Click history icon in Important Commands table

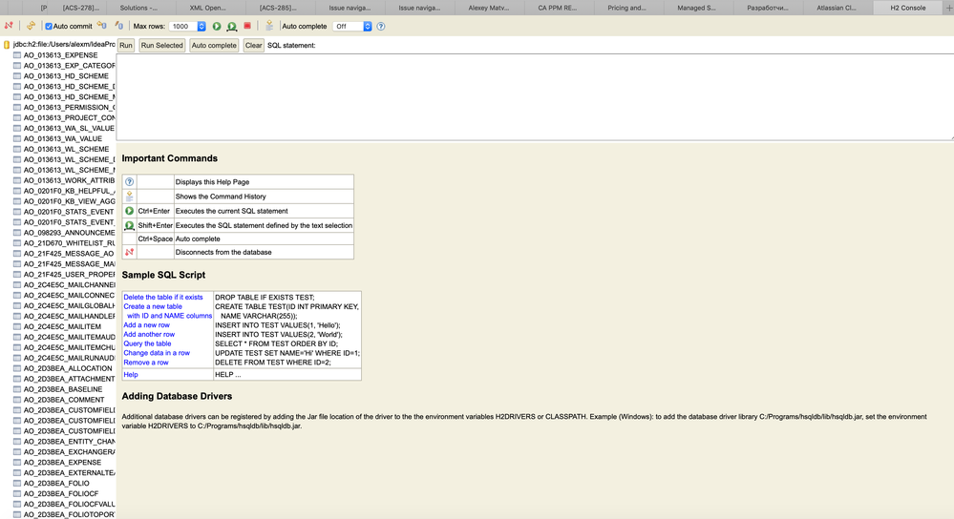pos(129,197)
